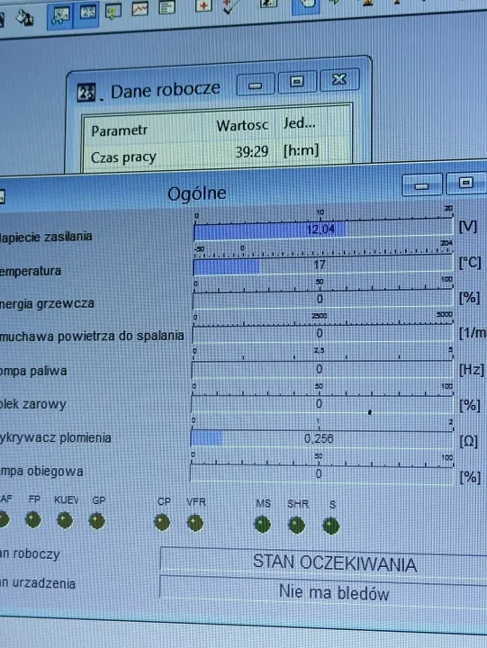The image size is (487, 648).
Task: Click the KUEV status indicator light
Action: click(65, 521)
